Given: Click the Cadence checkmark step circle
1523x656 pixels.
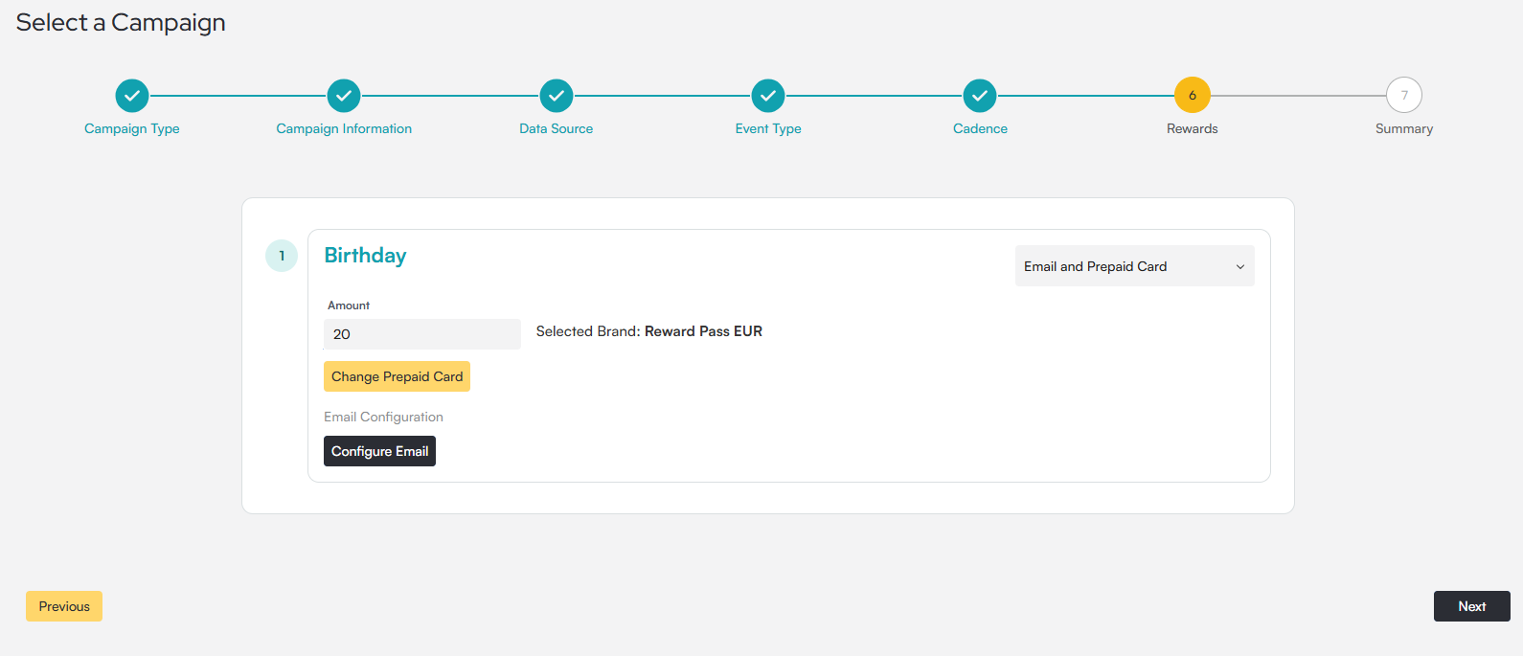Looking at the screenshot, I should [x=980, y=96].
